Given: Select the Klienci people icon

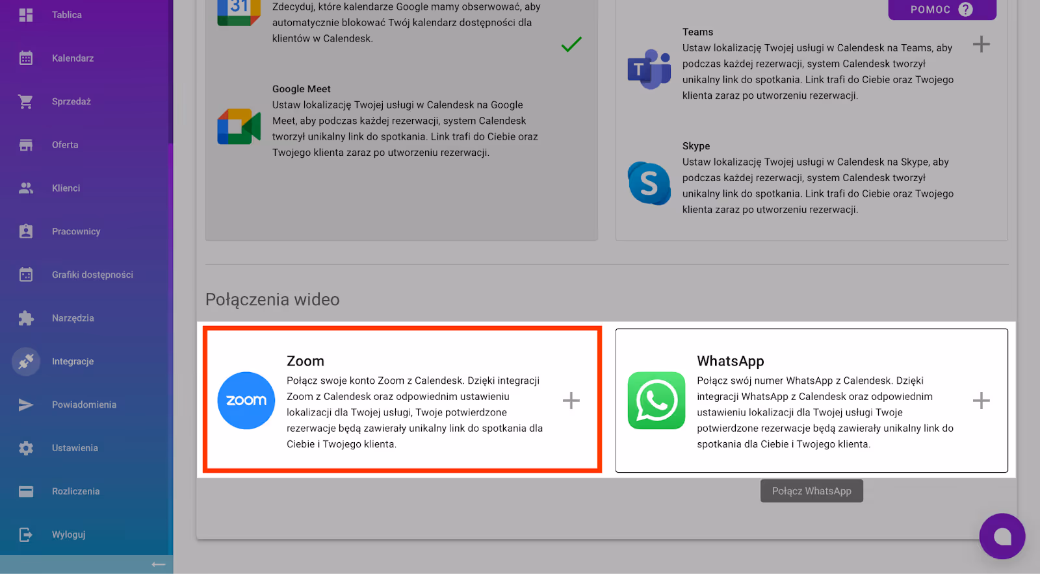Looking at the screenshot, I should (x=26, y=188).
